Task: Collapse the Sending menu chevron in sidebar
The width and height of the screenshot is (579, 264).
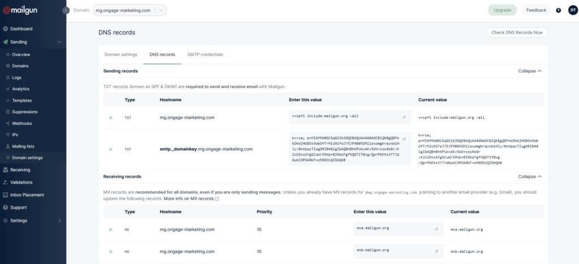Action: tap(59, 42)
